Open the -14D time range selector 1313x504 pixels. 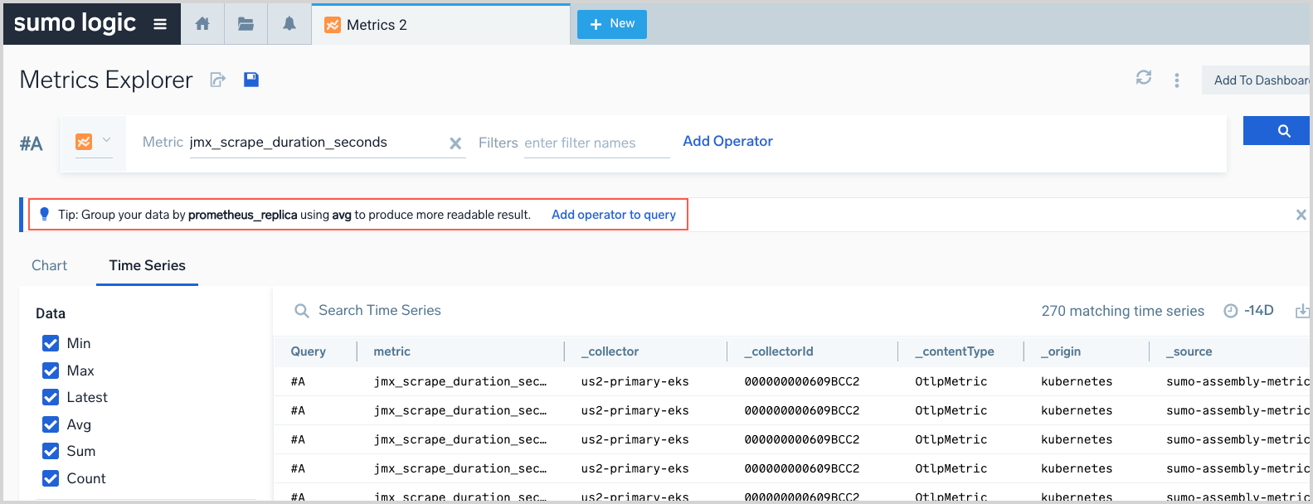[1249, 311]
